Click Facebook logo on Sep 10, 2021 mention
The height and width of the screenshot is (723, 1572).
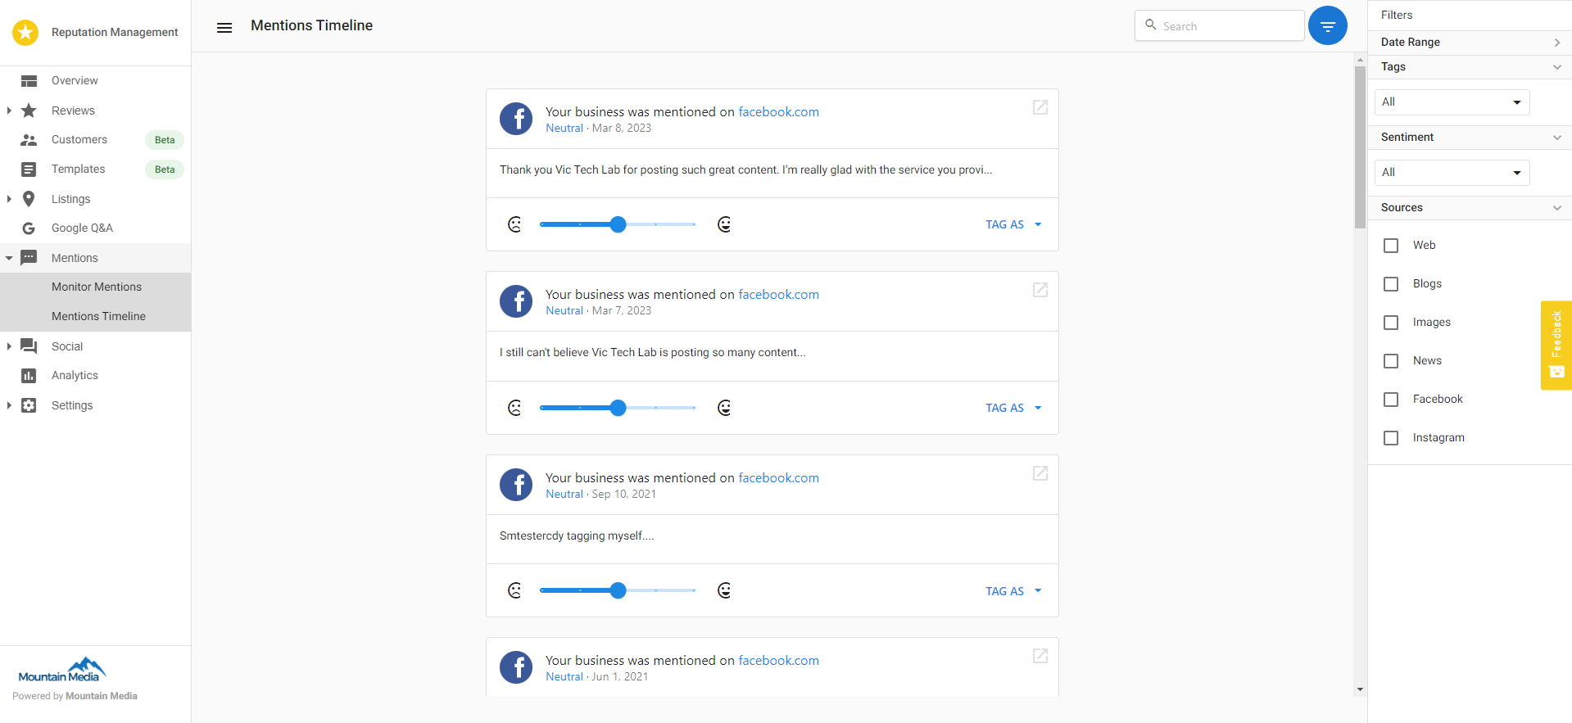[x=516, y=485]
